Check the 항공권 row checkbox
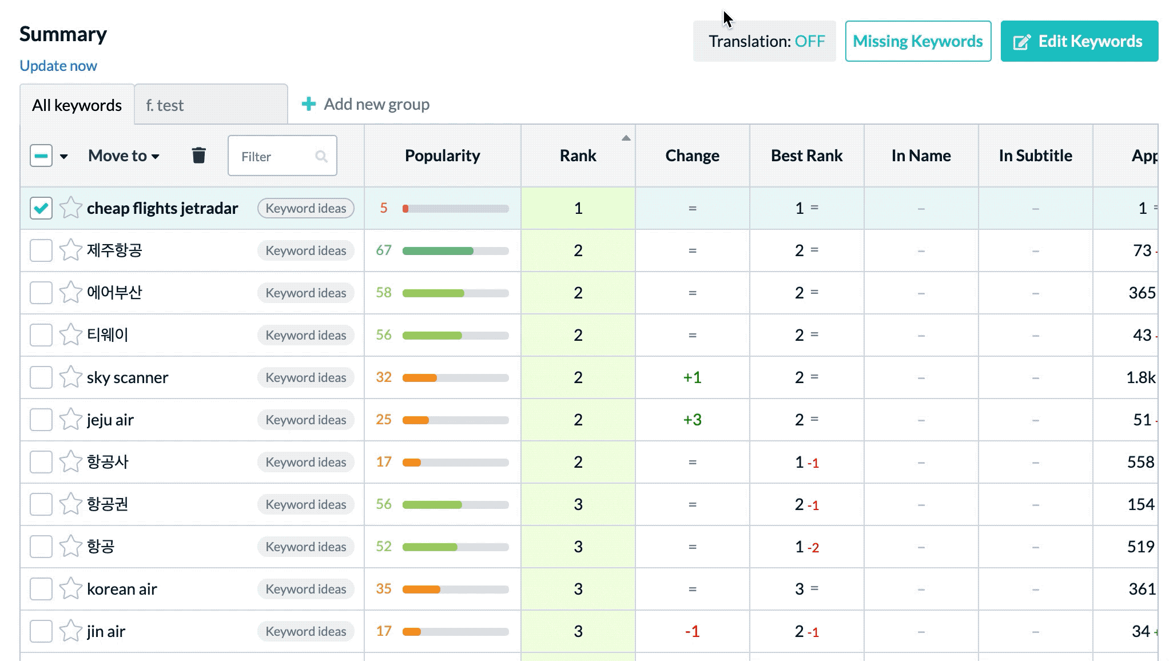 (41, 504)
